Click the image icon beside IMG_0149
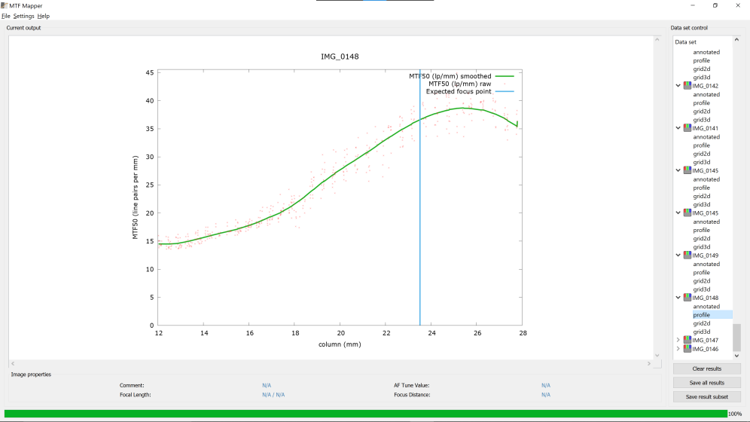 [x=687, y=255]
